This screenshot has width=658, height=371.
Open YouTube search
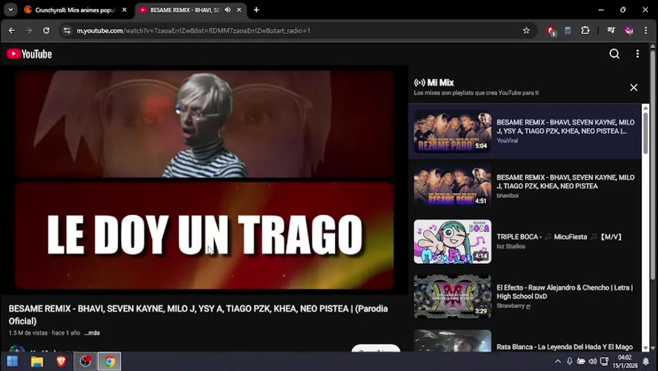pyautogui.click(x=614, y=54)
